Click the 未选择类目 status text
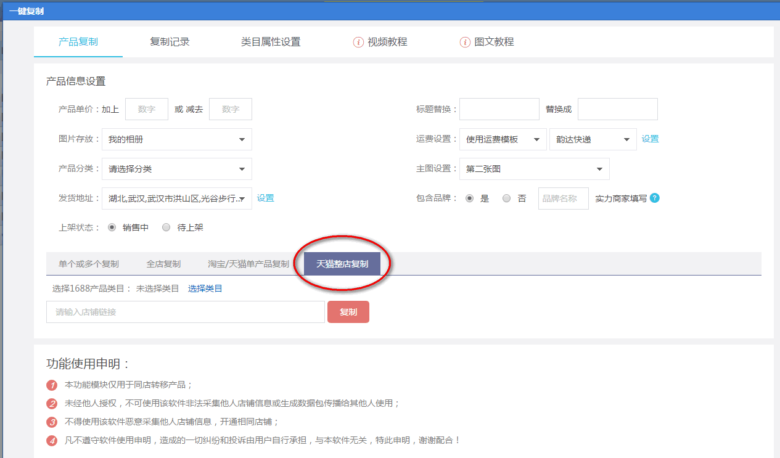 tap(158, 288)
